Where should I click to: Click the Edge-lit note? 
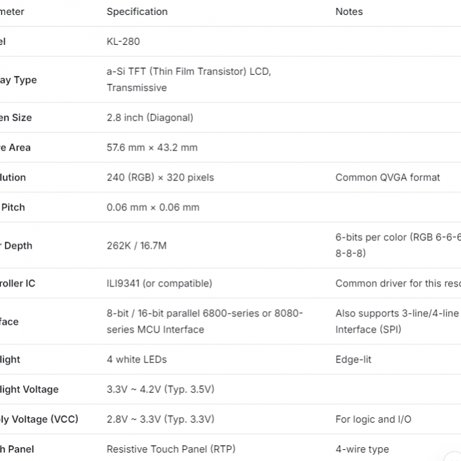(353, 359)
